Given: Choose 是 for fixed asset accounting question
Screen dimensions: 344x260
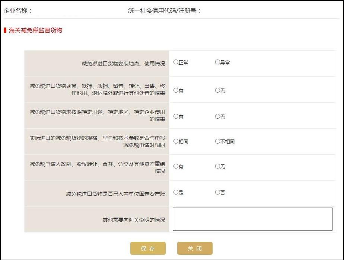Looking at the screenshot, I should tap(175, 192).
